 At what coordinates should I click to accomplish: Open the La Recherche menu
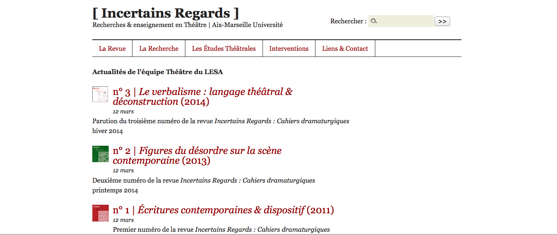coord(159,48)
